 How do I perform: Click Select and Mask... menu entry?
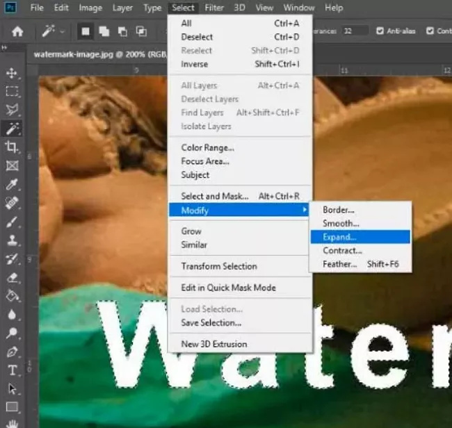click(x=214, y=197)
